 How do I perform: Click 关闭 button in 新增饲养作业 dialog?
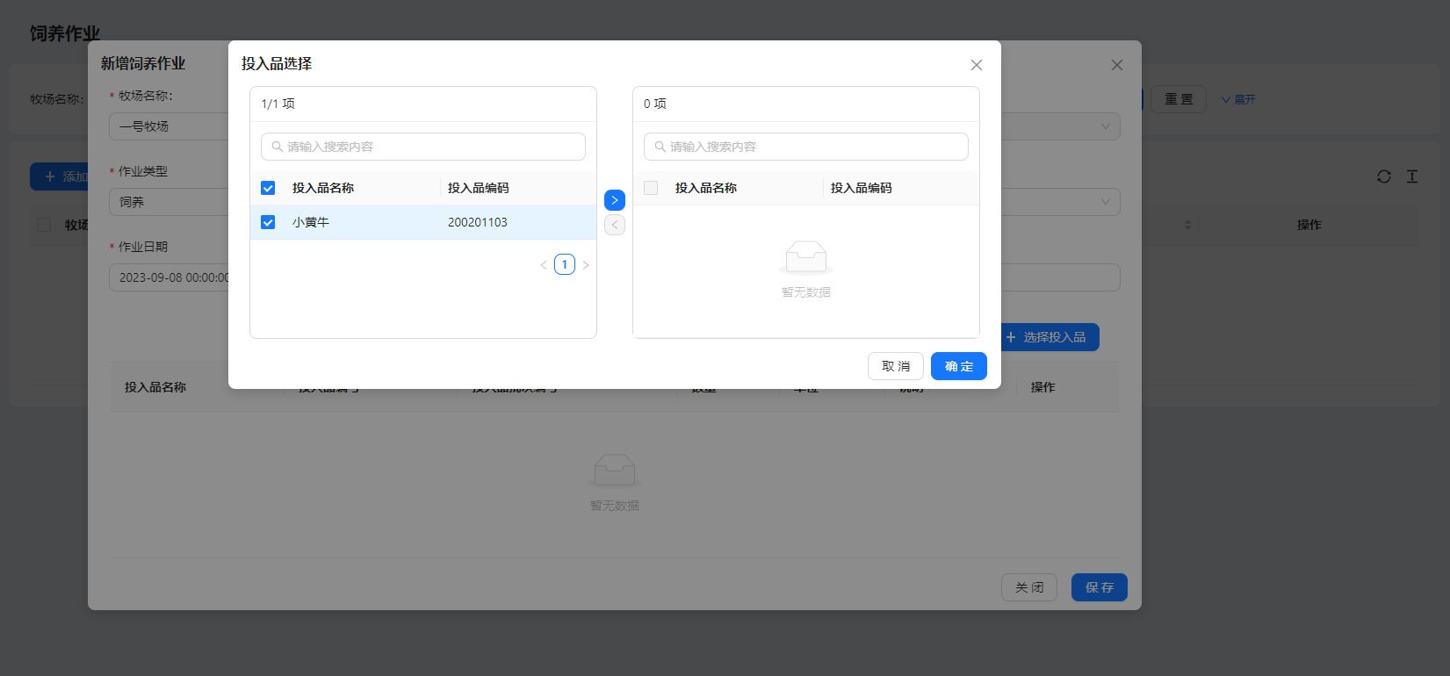1029,587
